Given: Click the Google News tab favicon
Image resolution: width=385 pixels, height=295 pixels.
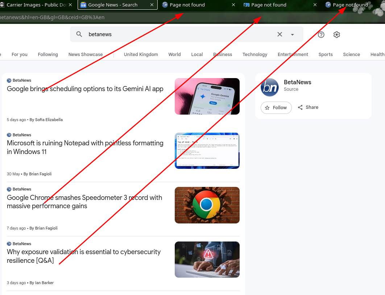Looking at the screenshot, I should click(83, 5).
